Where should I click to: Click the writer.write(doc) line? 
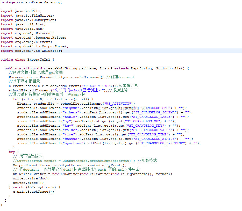pos(32,178)
